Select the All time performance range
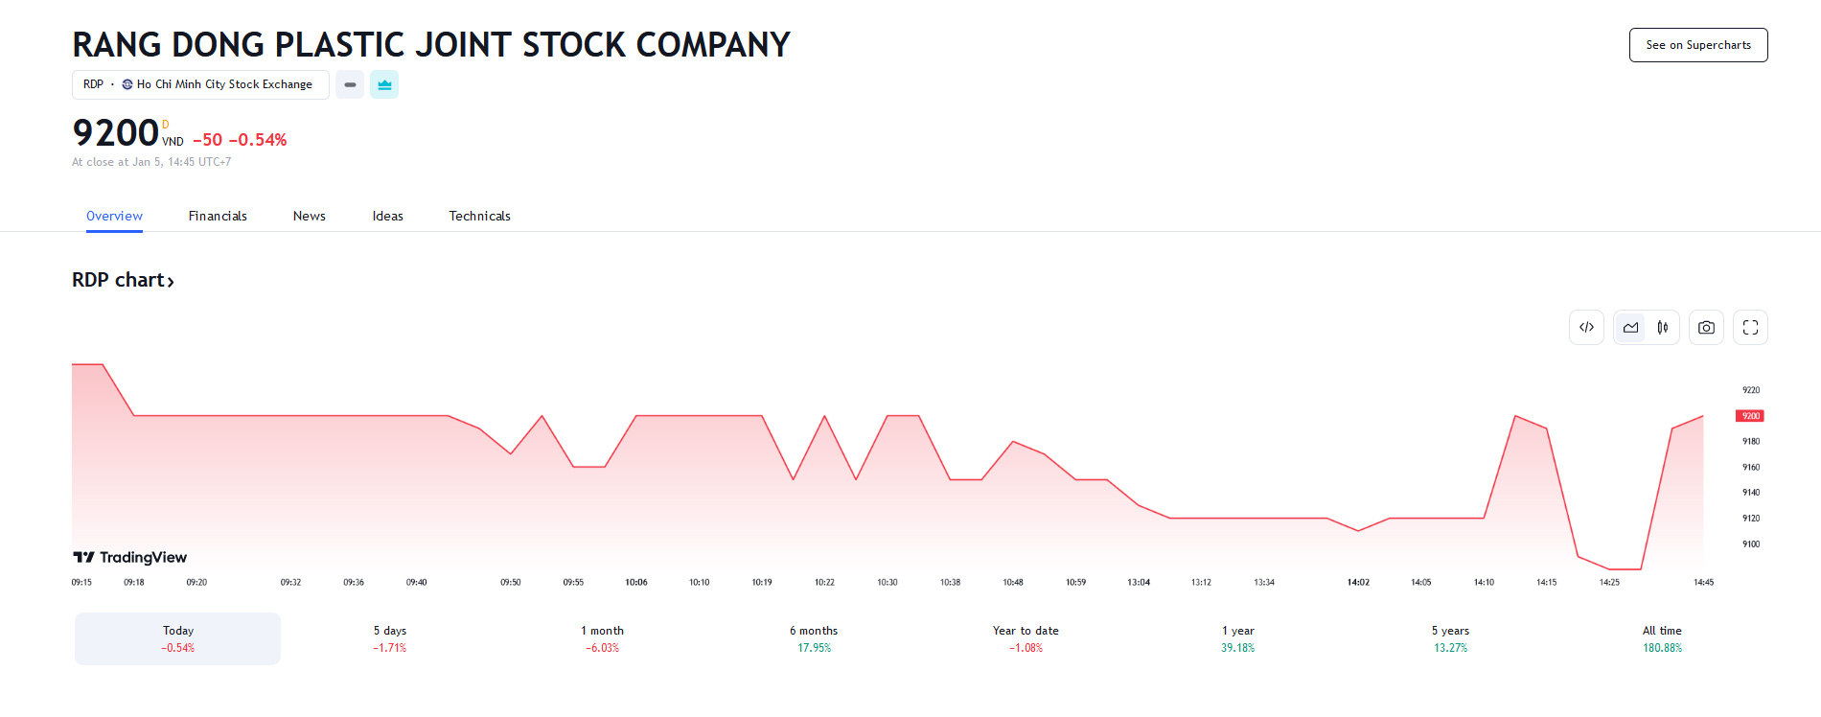This screenshot has height=717, width=1821. [1662, 637]
